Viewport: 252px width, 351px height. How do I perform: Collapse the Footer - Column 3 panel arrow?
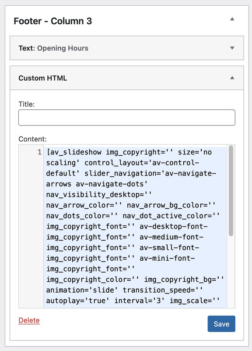[232, 19]
